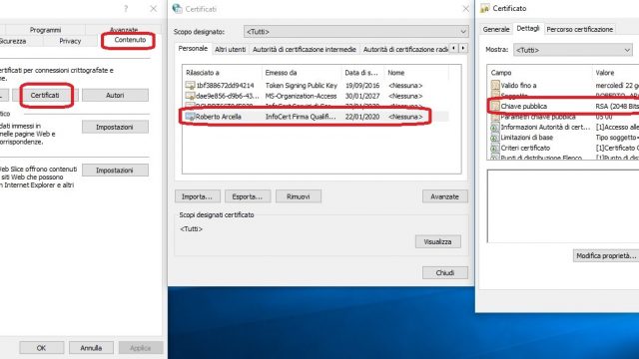639x359 pixels.
Task: Click the date 22/01/2020 in Roberto Arcella row
Action: tap(362, 117)
